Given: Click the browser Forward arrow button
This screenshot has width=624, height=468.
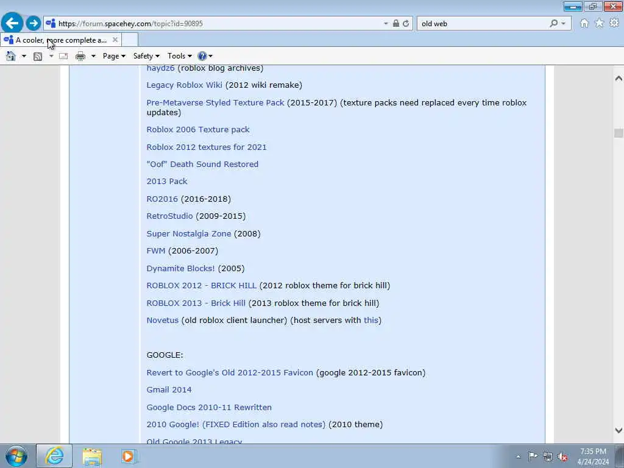Looking at the screenshot, I should [34, 23].
